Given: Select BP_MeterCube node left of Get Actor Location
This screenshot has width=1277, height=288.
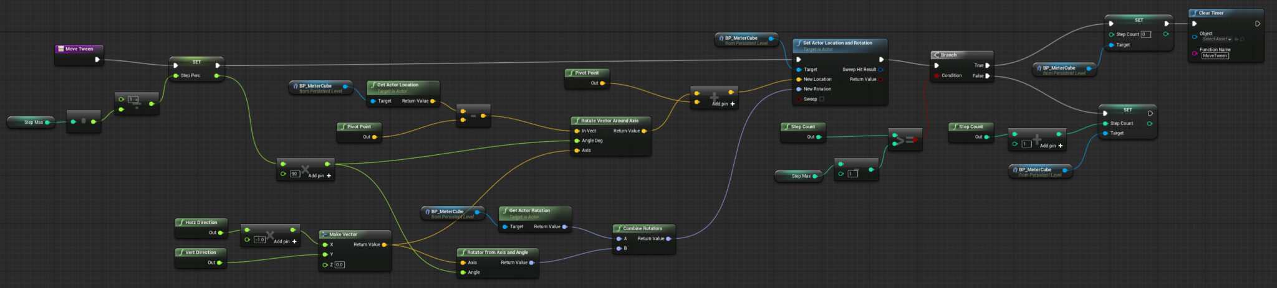Looking at the screenshot, I should (321, 88).
